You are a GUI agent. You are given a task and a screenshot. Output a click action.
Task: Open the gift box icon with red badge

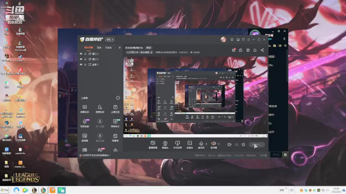point(234,50)
